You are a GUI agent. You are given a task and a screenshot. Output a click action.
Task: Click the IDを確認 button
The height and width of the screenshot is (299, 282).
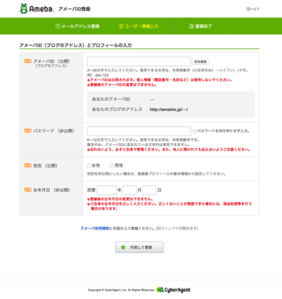(x=200, y=62)
